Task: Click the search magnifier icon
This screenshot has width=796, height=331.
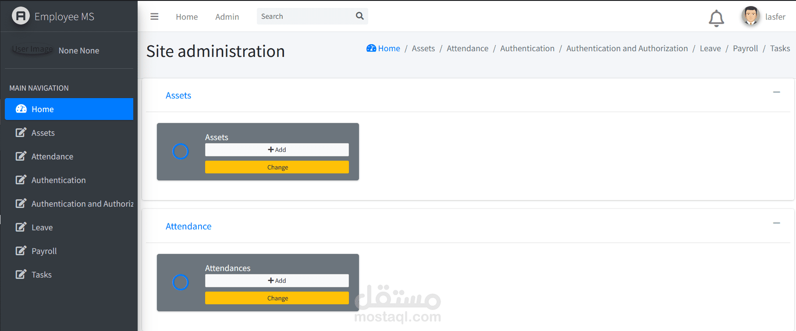Action: pyautogui.click(x=360, y=16)
